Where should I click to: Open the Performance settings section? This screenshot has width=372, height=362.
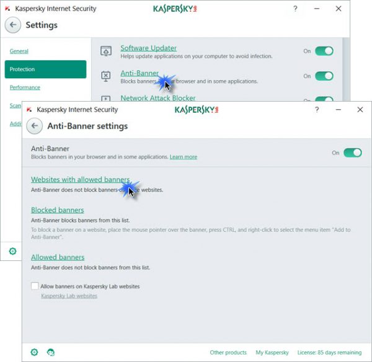[x=25, y=87]
